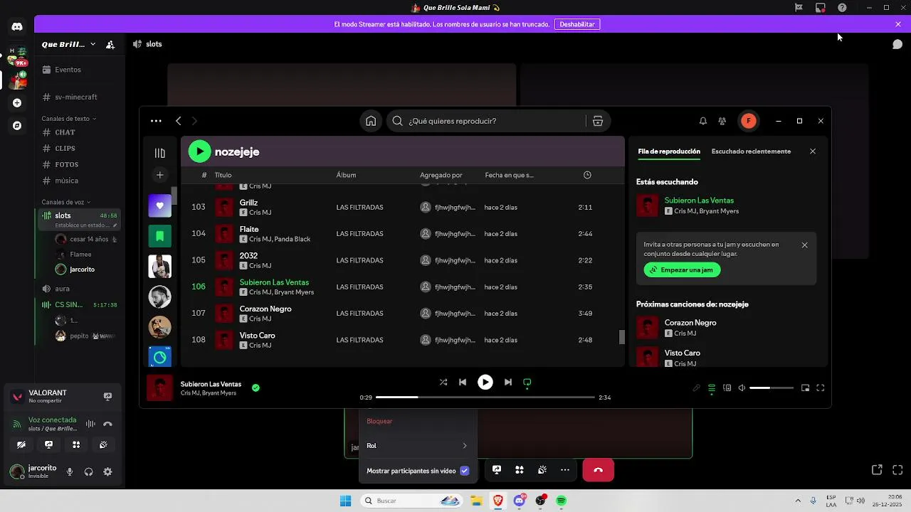Viewport: 911px width, 512px height.
Task: Skip to next track in Spotify
Action: [x=508, y=382]
